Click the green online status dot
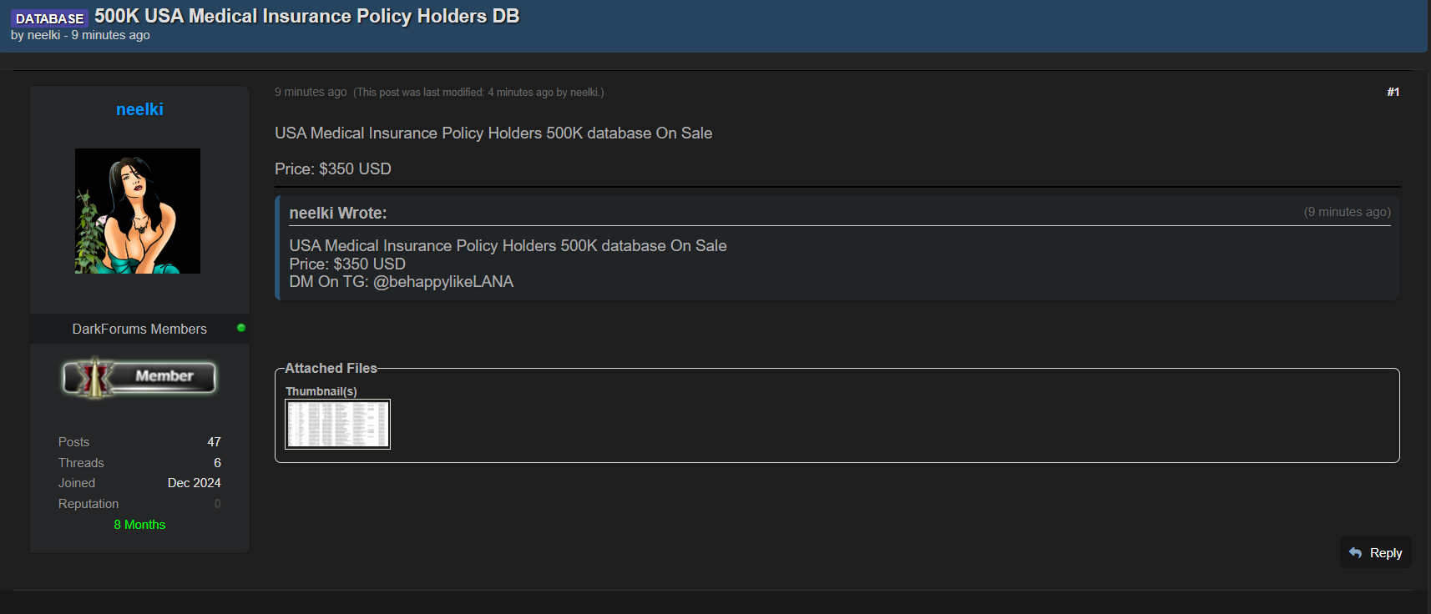 click(x=241, y=328)
